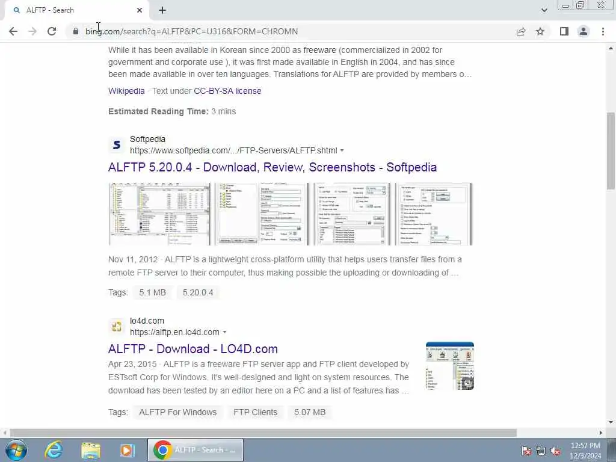Image resolution: width=616 pixels, height=462 pixels.
Task: Go back to the previous page
Action: [13, 31]
